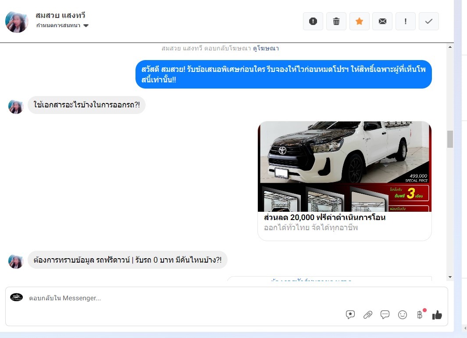
Task: Send a thumbs-up like
Action: point(437,315)
